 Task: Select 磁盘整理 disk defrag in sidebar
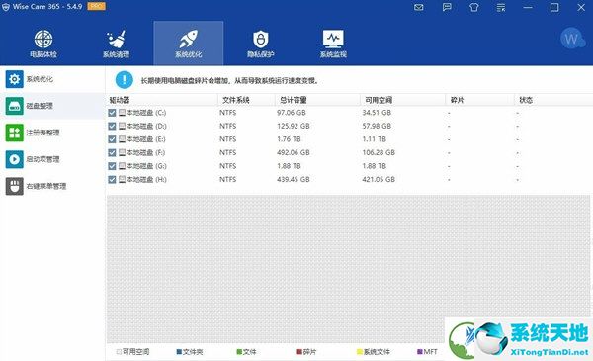tap(52, 106)
